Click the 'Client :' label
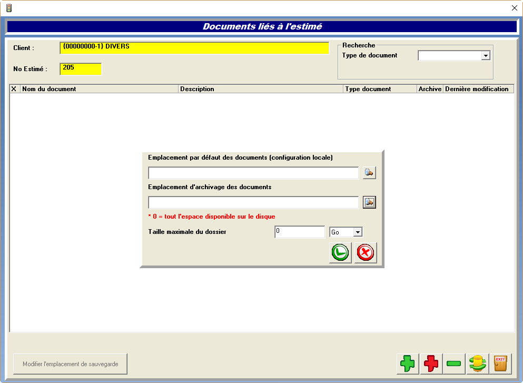Screen dimensions: 523x383 [x=24, y=48]
